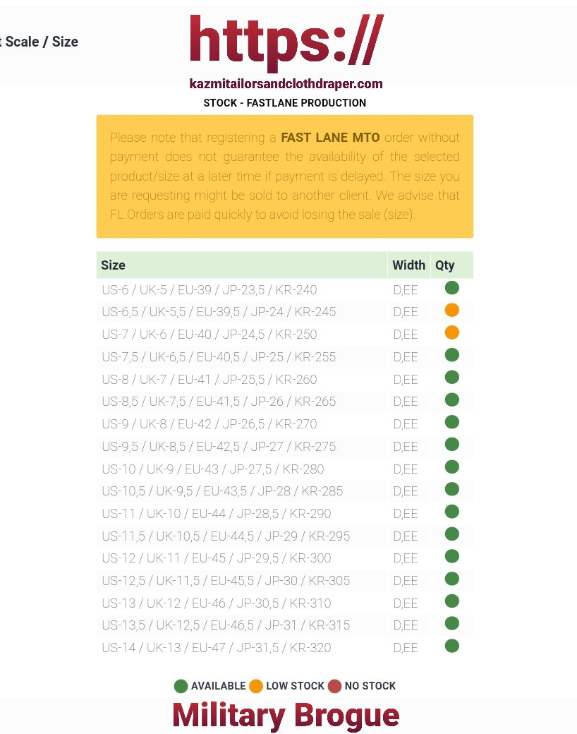Click the orange LOW STOCK legend dot

click(x=256, y=686)
